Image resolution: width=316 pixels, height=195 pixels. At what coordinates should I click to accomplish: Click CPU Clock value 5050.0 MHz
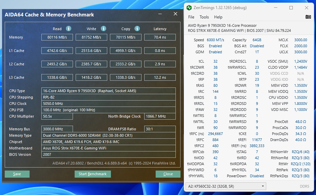point(109,104)
